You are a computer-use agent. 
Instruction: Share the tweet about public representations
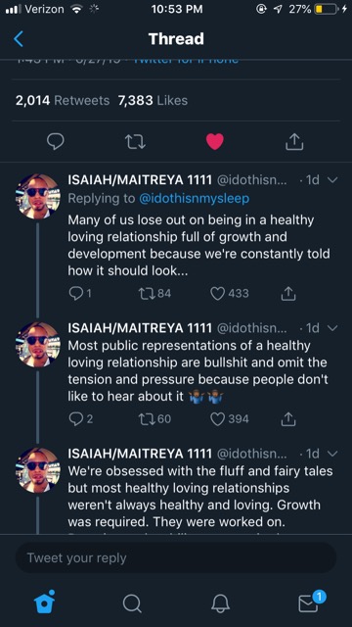coord(288,419)
